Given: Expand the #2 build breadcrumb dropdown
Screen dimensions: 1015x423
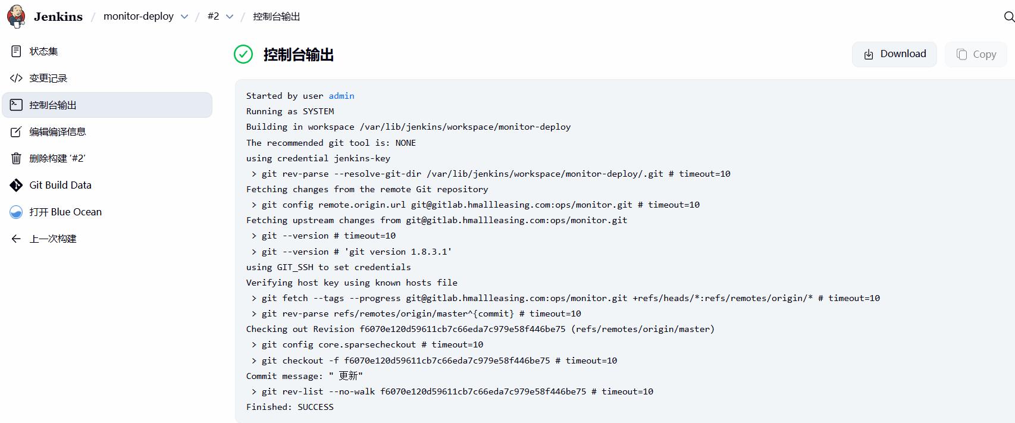Looking at the screenshot, I should [230, 17].
